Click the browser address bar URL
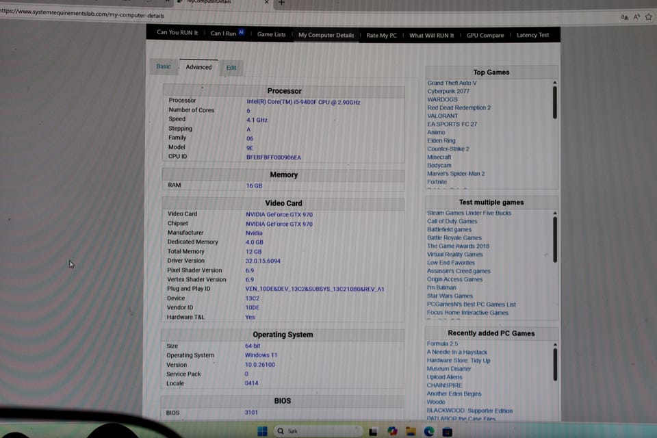 click(82, 14)
